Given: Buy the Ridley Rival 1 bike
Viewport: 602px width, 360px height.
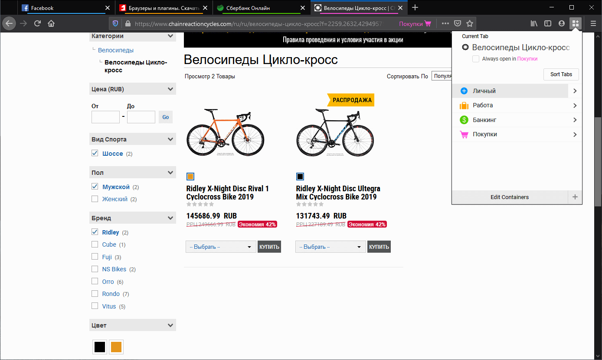Looking at the screenshot, I should pos(269,247).
